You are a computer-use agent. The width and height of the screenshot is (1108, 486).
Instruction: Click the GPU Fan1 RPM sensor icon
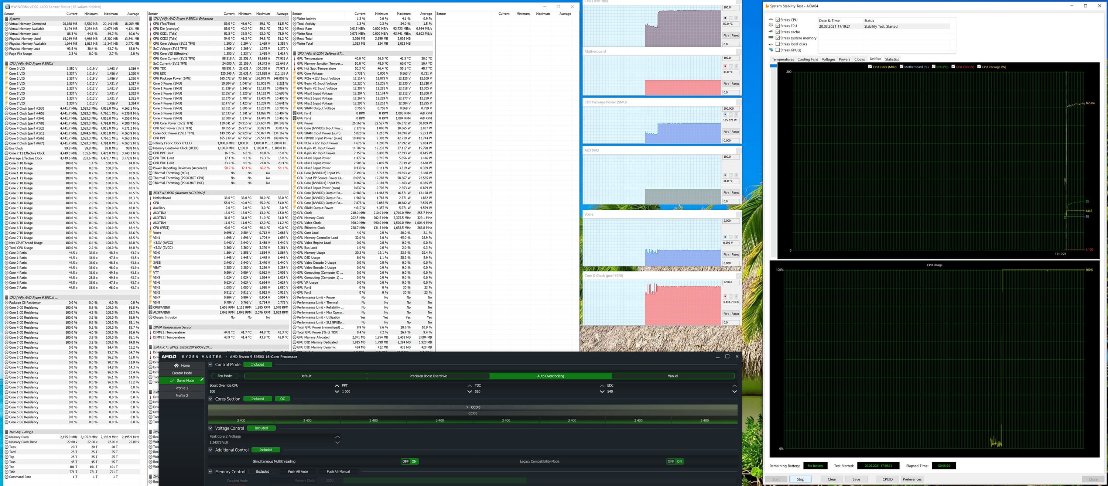point(295,113)
